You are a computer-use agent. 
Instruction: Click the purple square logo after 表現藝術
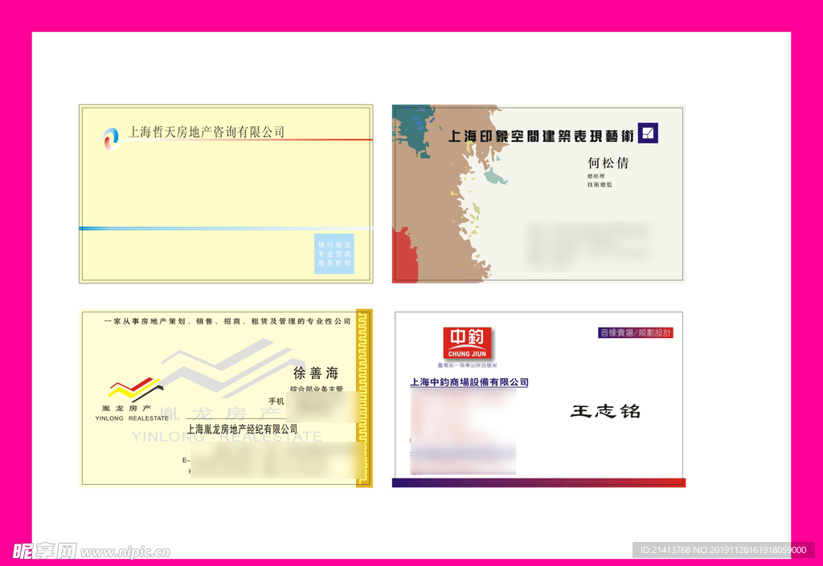pos(649,133)
